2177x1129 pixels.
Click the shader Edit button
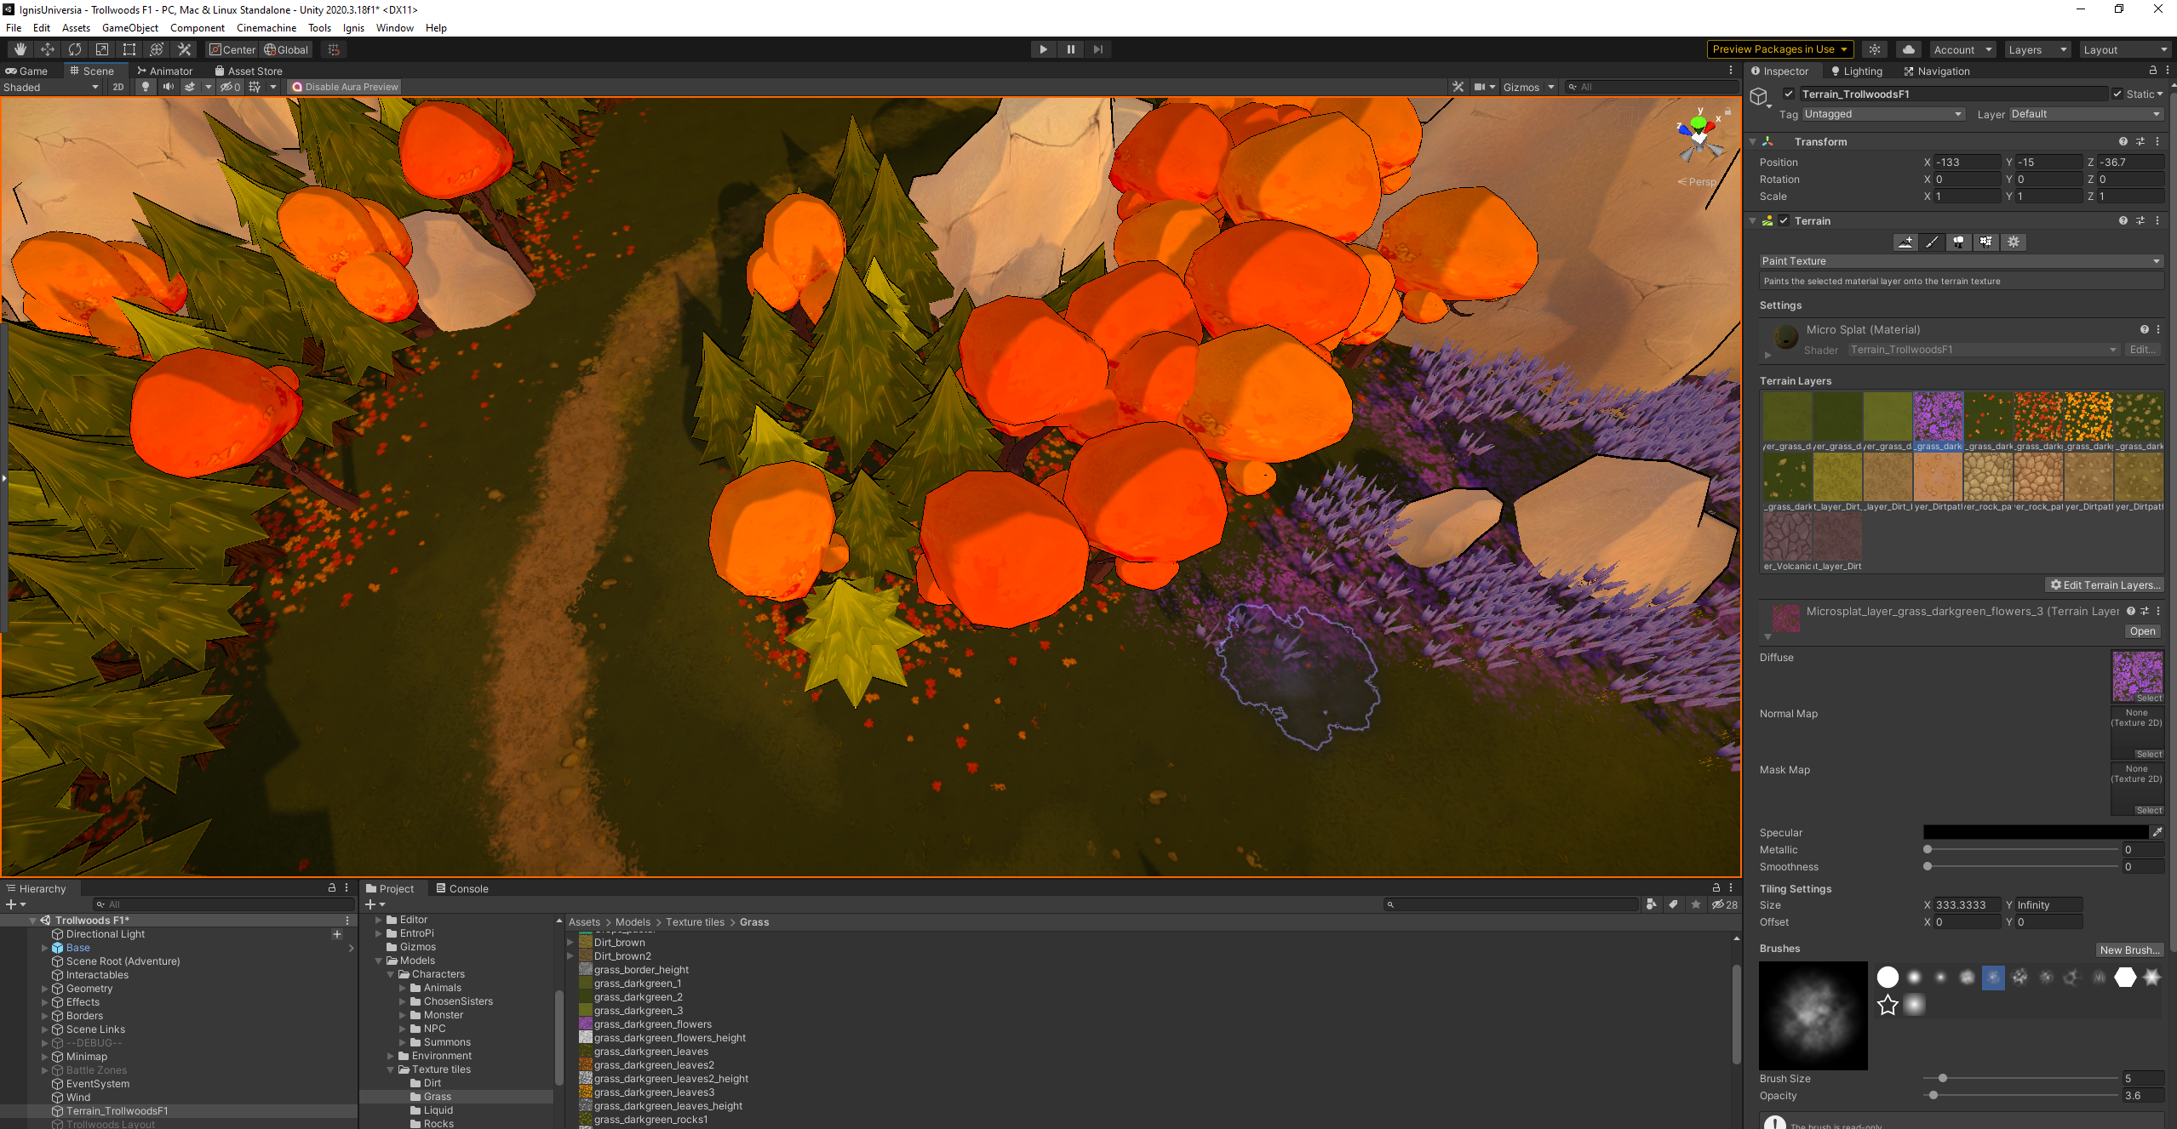click(x=2143, y=350)
